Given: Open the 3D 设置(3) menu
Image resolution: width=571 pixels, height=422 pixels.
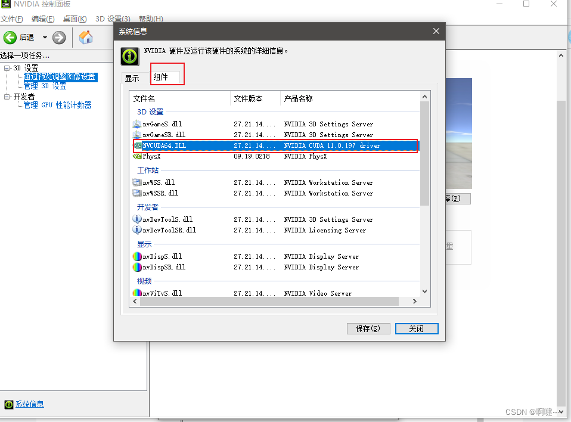Looking at the screenshot, I should (113, 19).
